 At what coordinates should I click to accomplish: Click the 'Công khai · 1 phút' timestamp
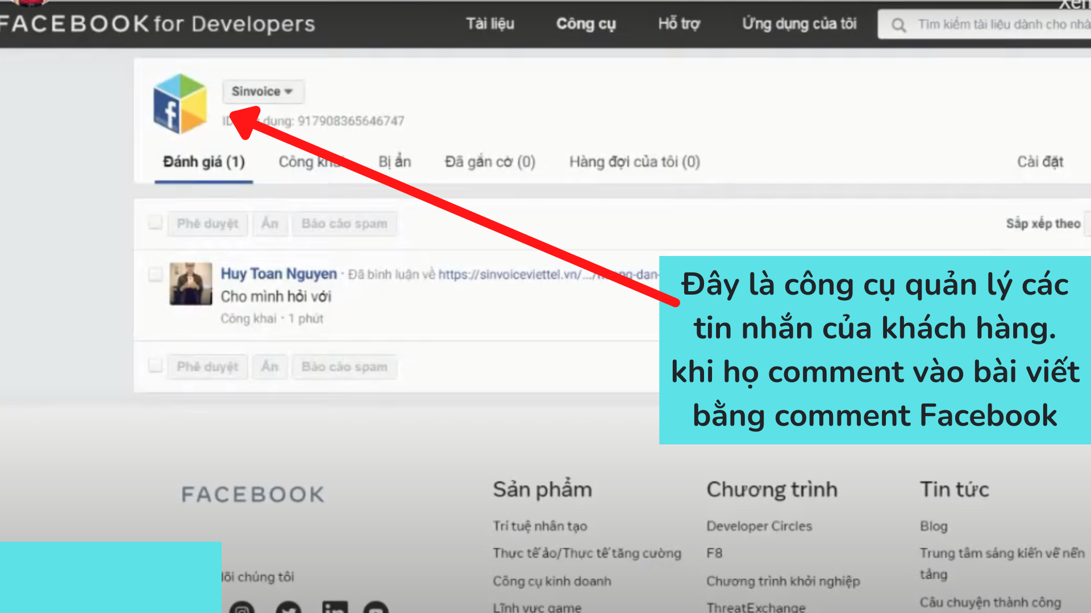pos(272,318)
